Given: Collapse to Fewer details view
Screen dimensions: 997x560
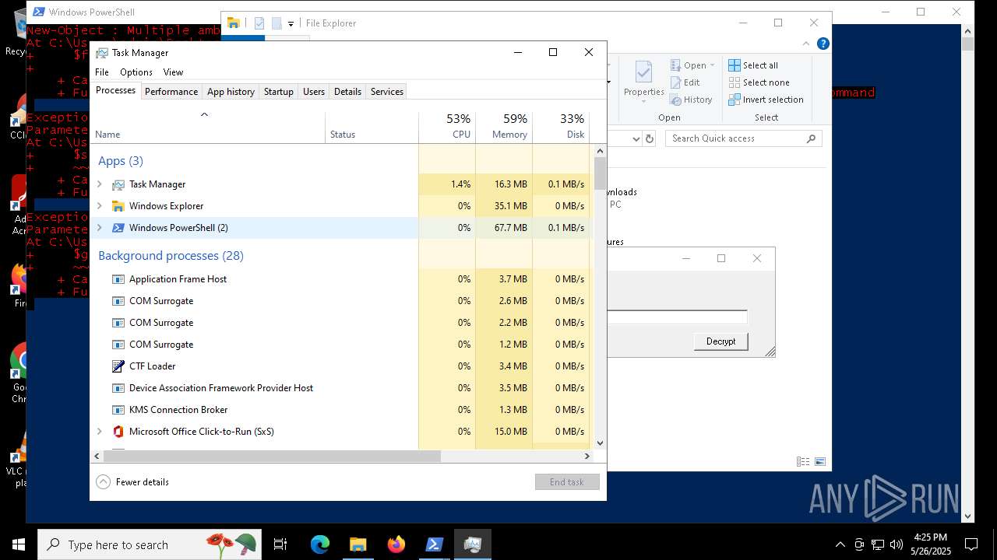Looking at the screenshot, I should 132,482.
